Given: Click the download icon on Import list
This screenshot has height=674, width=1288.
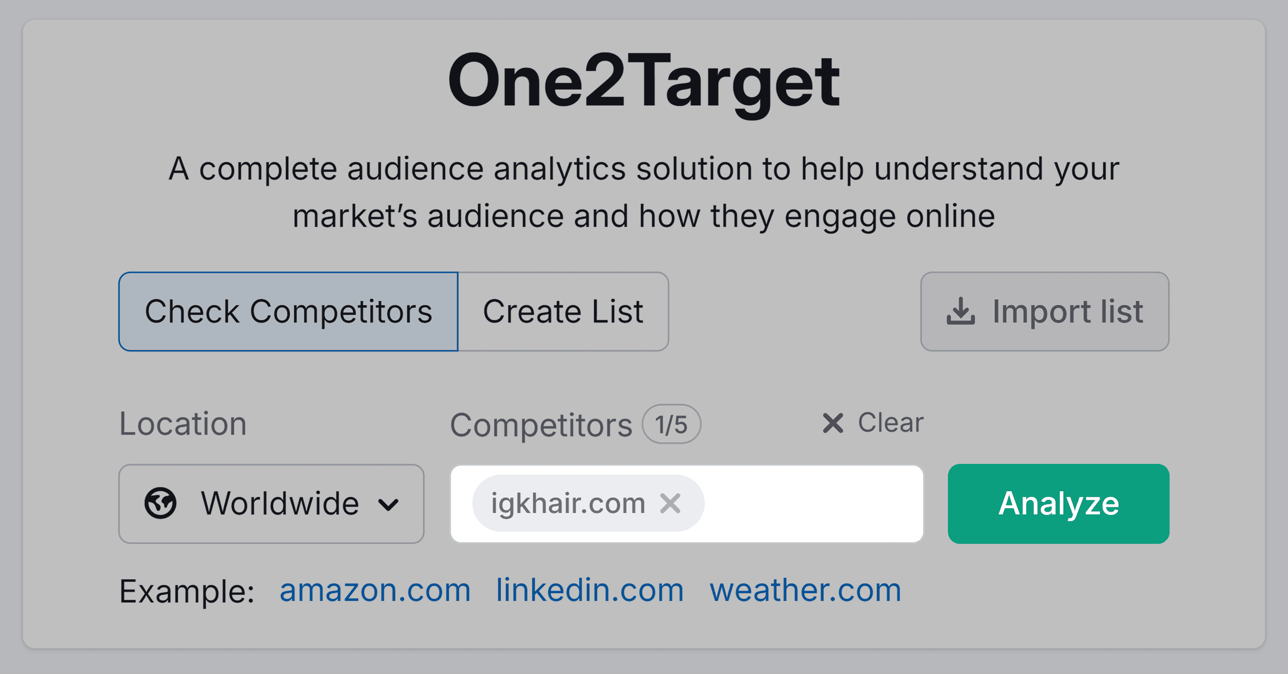Looking at the screenshot, I should point(961,311).
